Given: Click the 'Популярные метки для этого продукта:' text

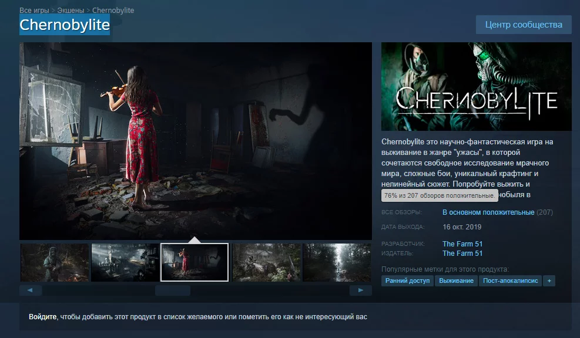Looking at the screenshot, I should tap(445, 269).
